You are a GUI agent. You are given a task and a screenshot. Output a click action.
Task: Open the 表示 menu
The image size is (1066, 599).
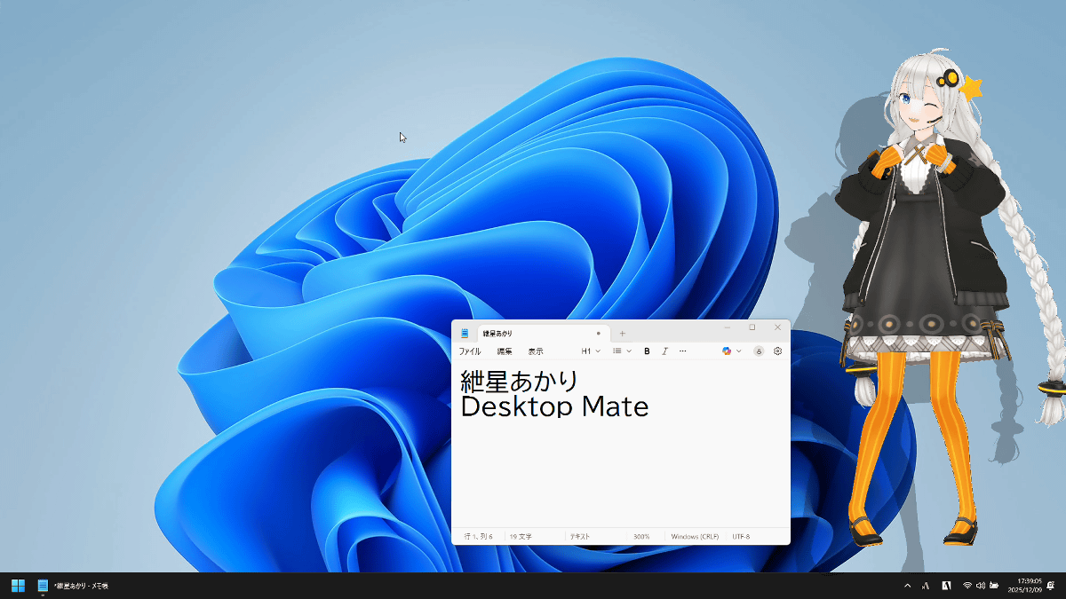(x=536, y=351)
